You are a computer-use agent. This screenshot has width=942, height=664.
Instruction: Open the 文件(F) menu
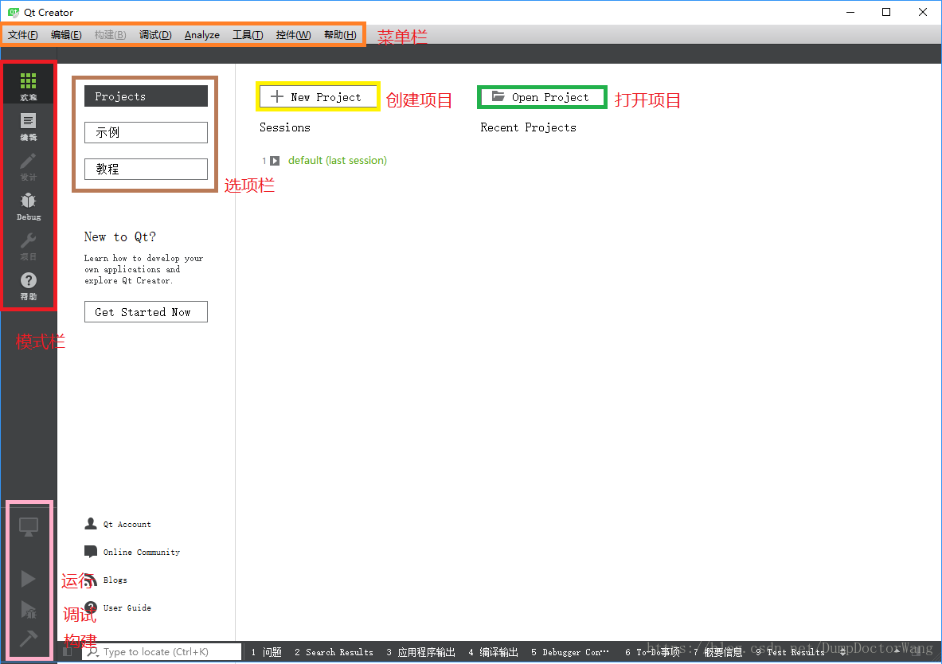click(x=23, y=35)
